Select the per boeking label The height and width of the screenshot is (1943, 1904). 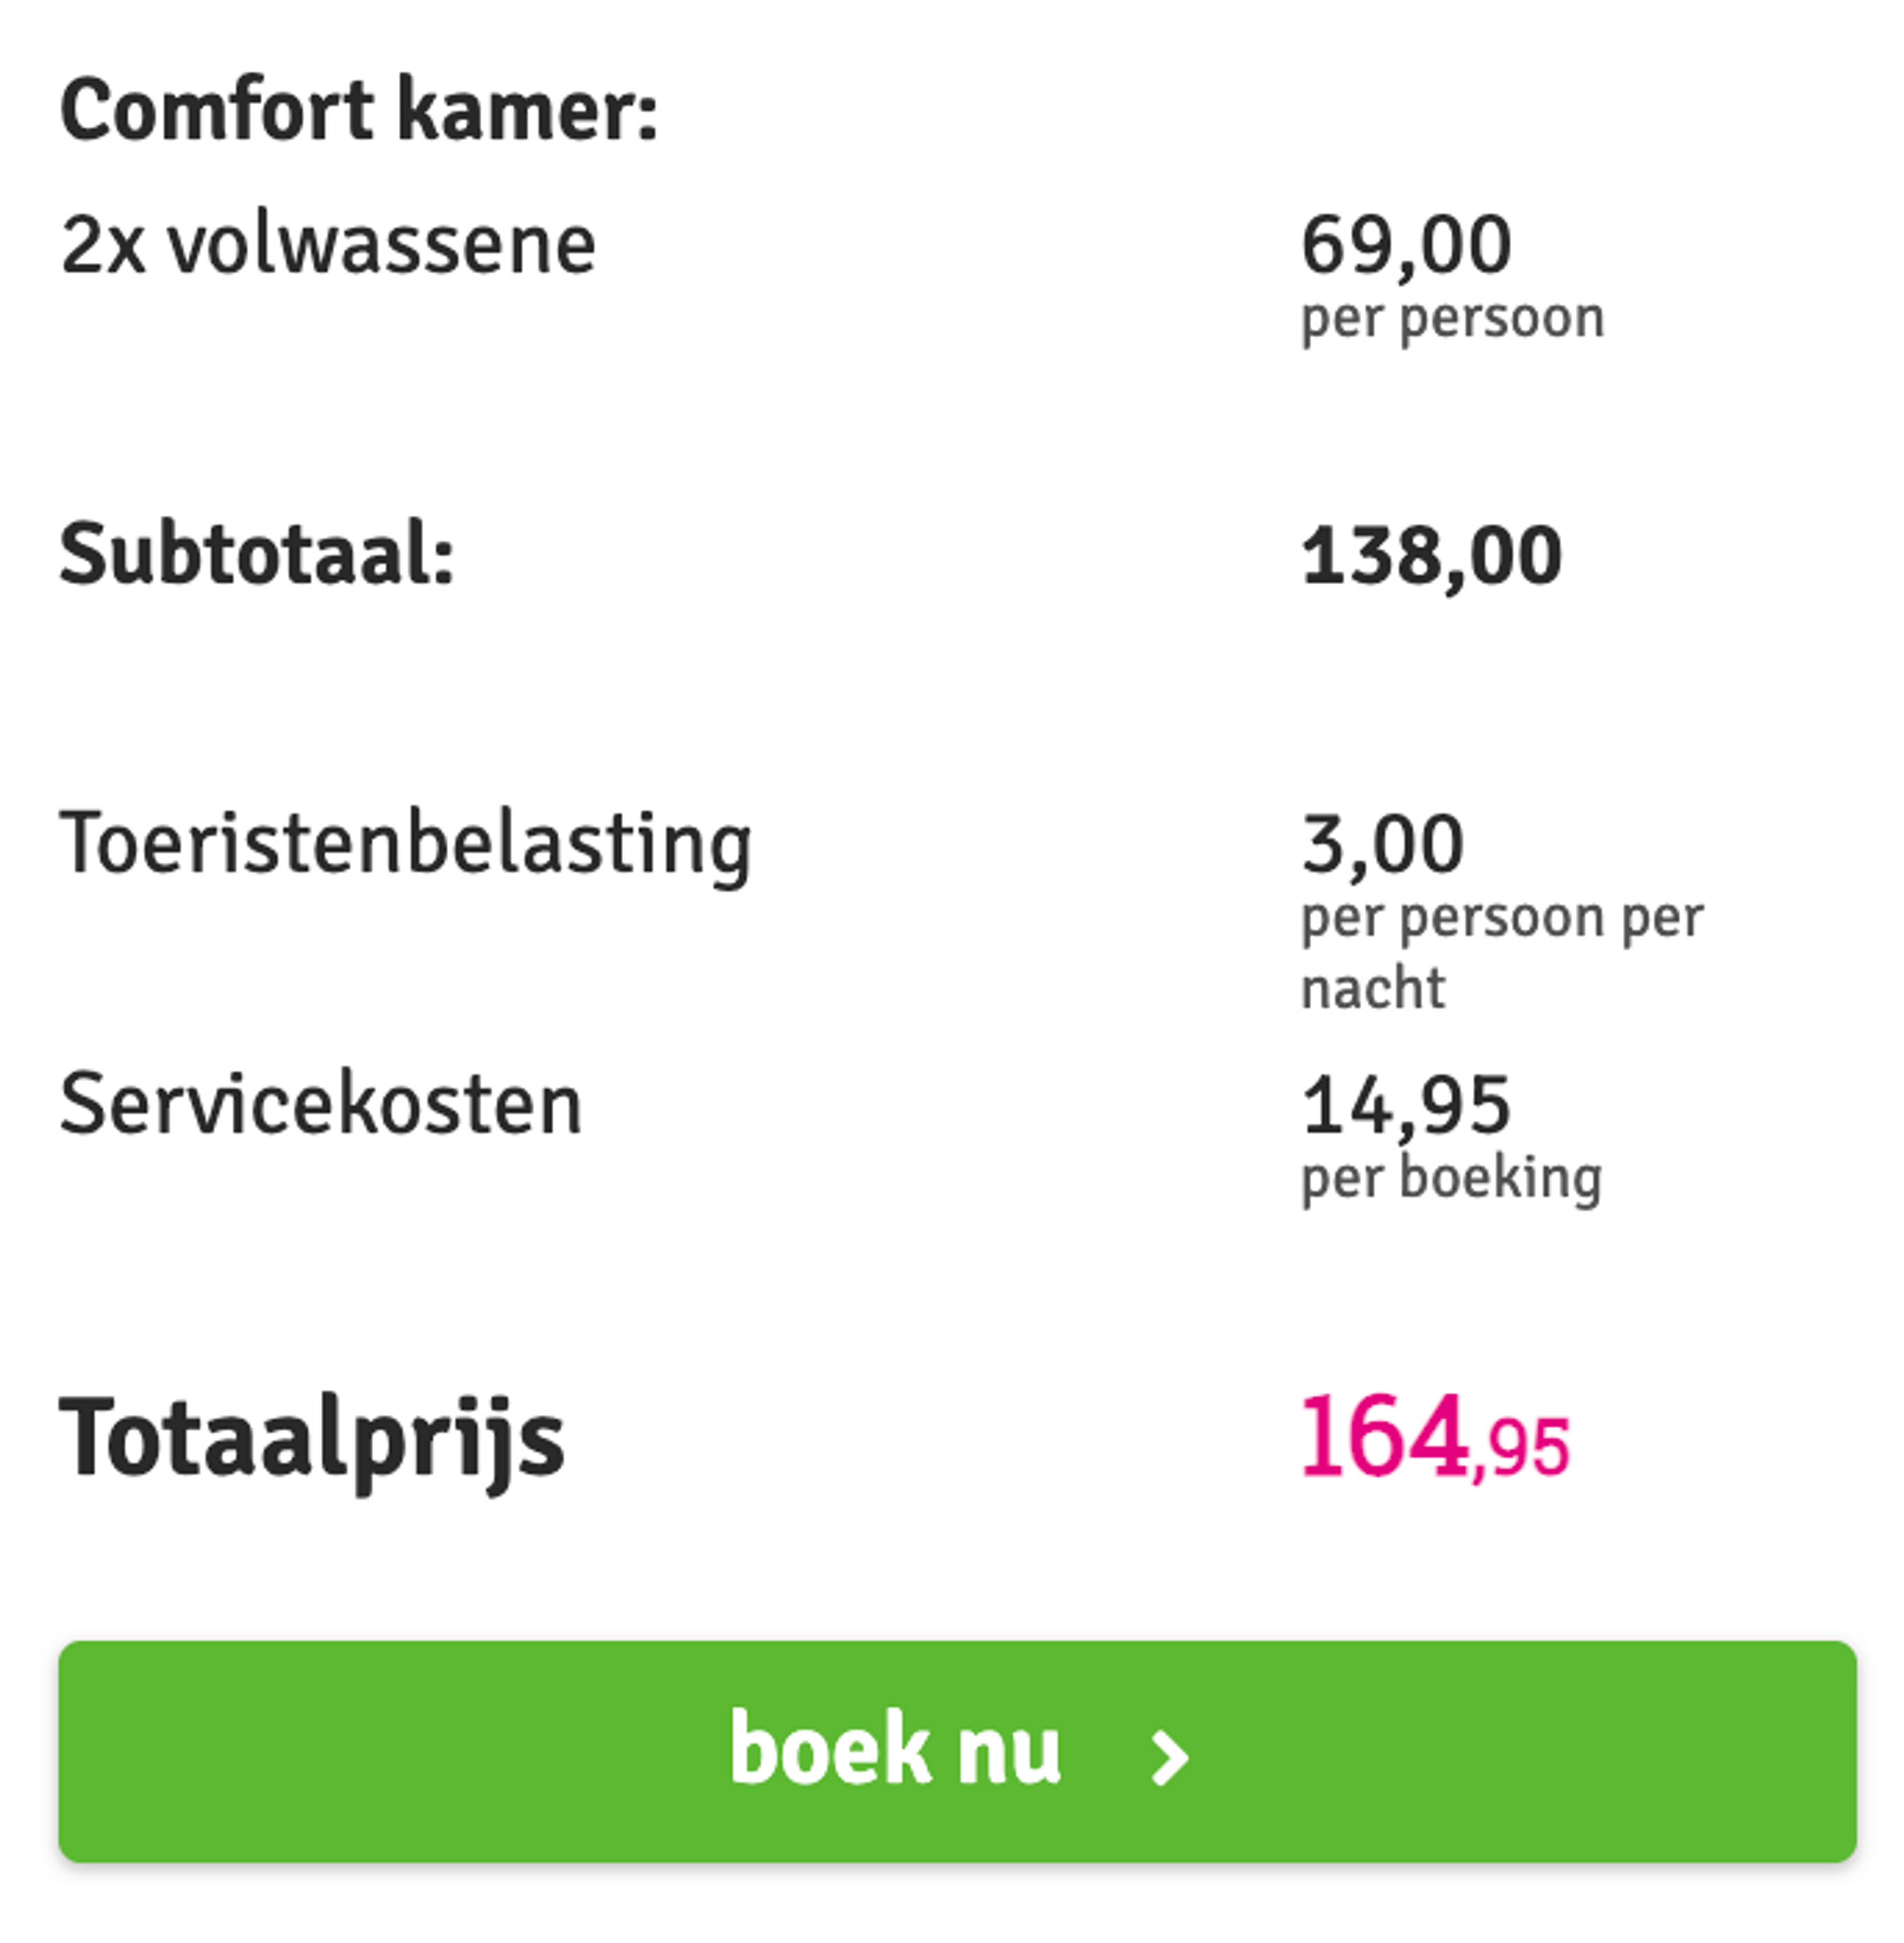click(x=1449, y=1178)
